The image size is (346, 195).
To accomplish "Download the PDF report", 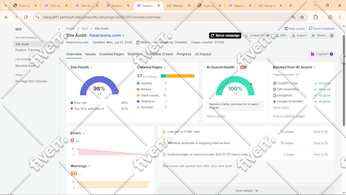I will (x=281, y=35).
